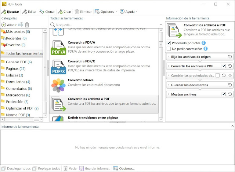Screen dimensions: 235x172
Task: Click the Búsqueda search field
Action: [107, 25]
